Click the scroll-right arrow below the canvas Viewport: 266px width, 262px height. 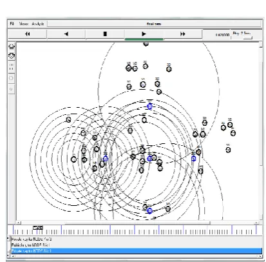pyautogui.click(x=256, y=223)
